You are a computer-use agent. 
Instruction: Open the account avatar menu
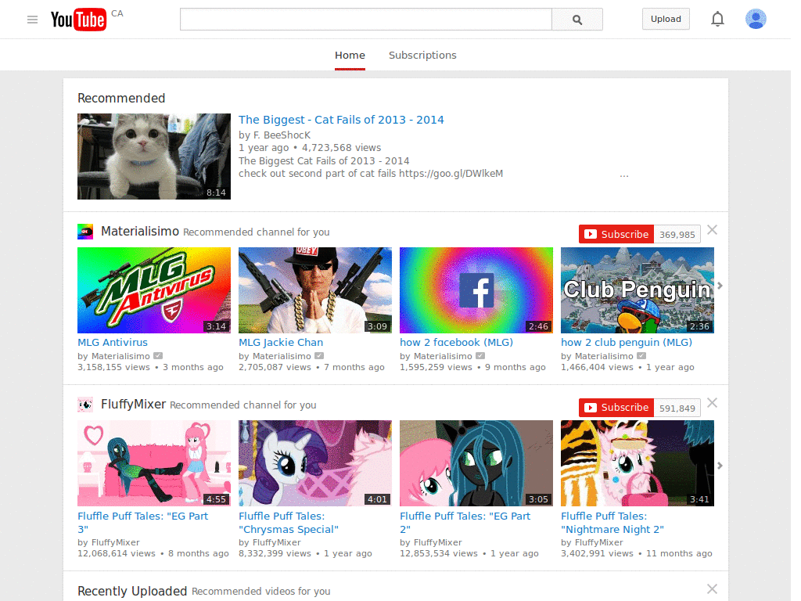click(x=756, y=19)
